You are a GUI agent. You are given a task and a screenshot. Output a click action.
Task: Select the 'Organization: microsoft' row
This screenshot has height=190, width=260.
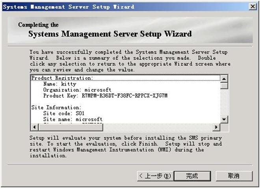click(126, 90)
